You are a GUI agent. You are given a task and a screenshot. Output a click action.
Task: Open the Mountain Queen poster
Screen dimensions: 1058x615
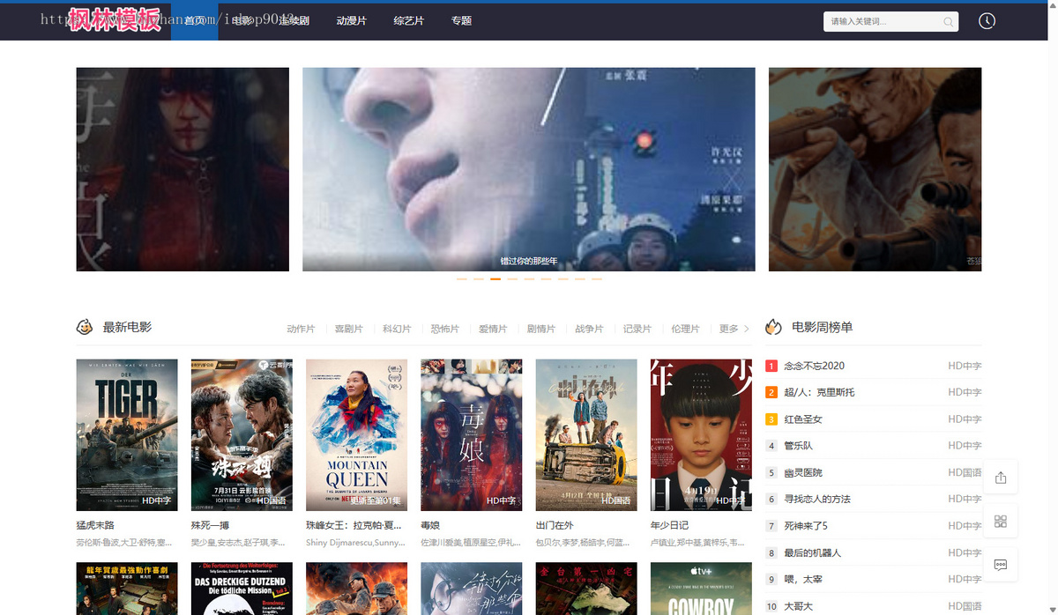click(356, 434)
